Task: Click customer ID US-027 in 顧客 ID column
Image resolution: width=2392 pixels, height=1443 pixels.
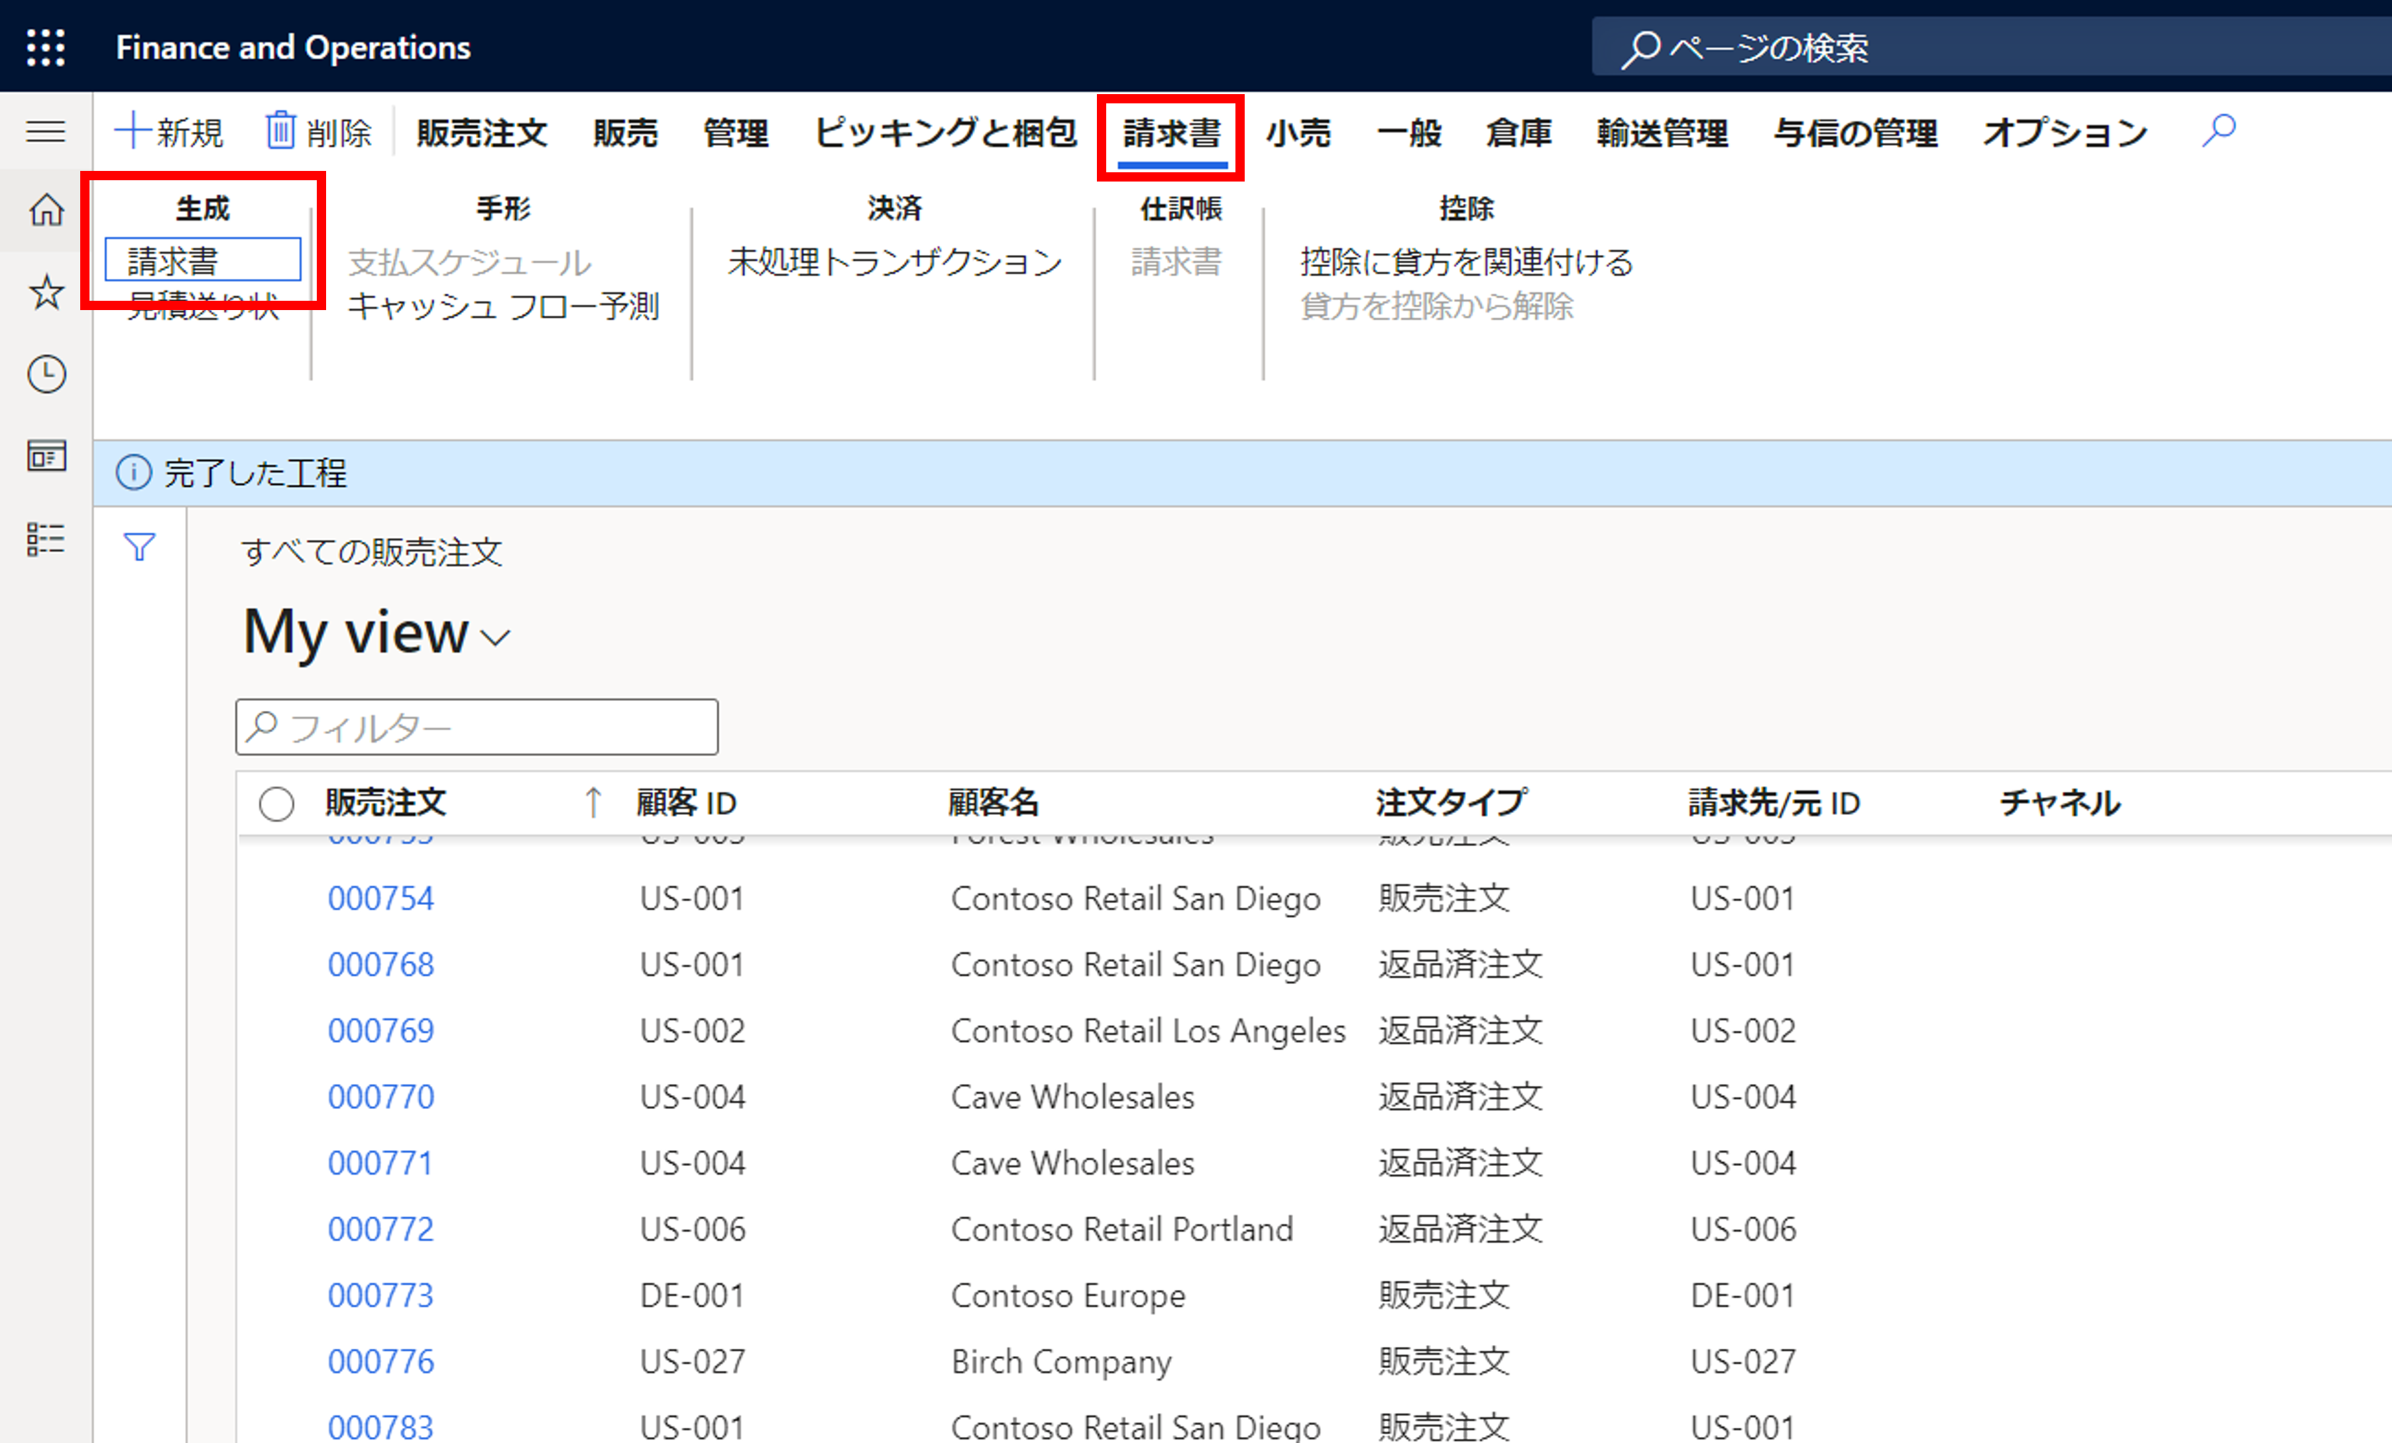Action: coord(692,1362)
